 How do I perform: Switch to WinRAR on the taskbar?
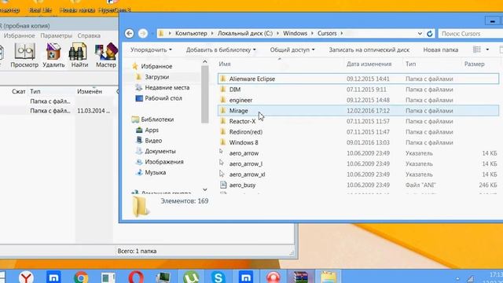point(300,277)
